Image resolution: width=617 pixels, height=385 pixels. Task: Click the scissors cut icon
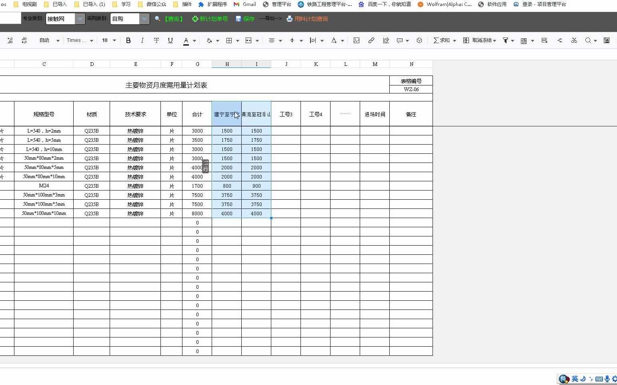pos(574,40)
